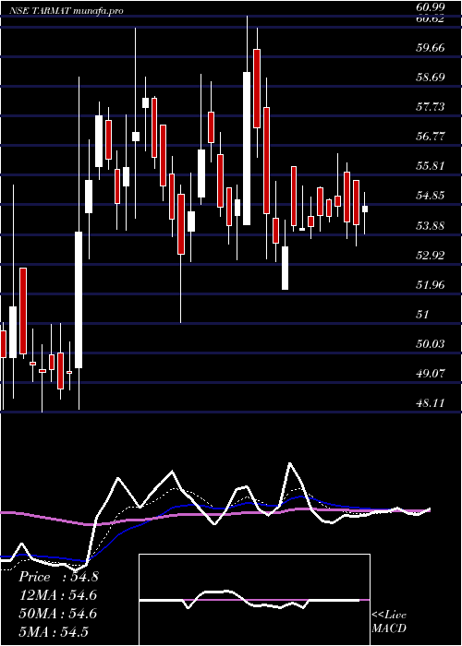
Task: Click the 55.81 price axis label
Action: pyautogui.click(x=431, y=165)
